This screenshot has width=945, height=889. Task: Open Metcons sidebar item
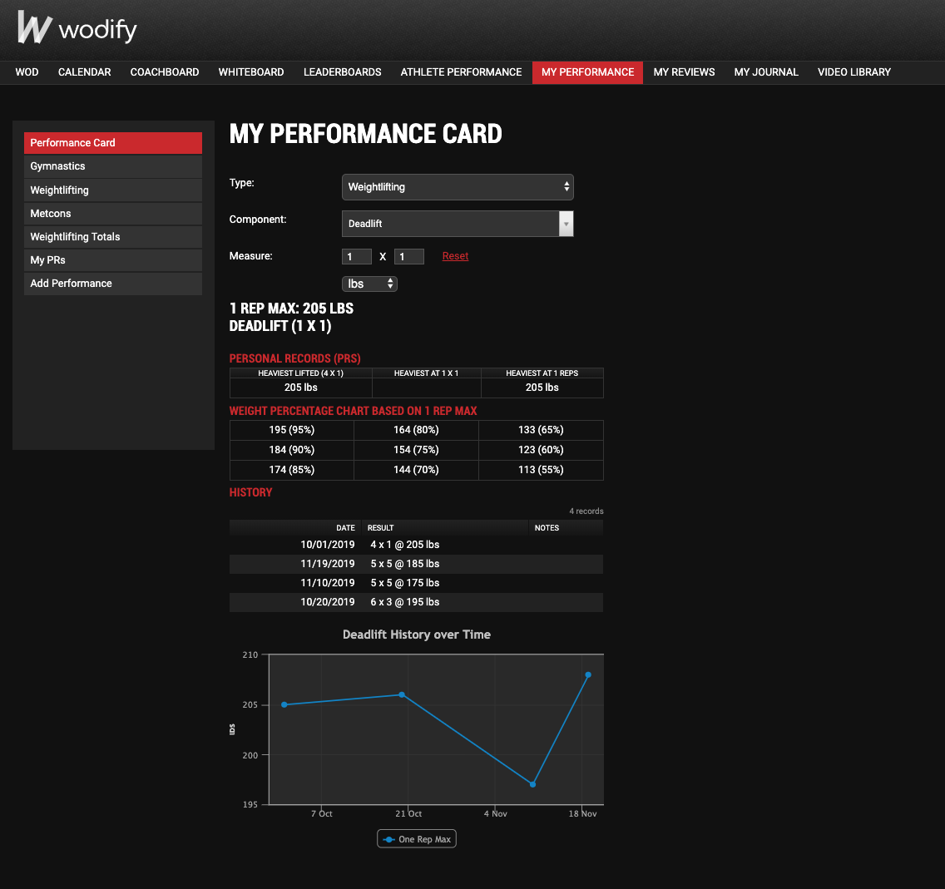[x=112, y=214]
